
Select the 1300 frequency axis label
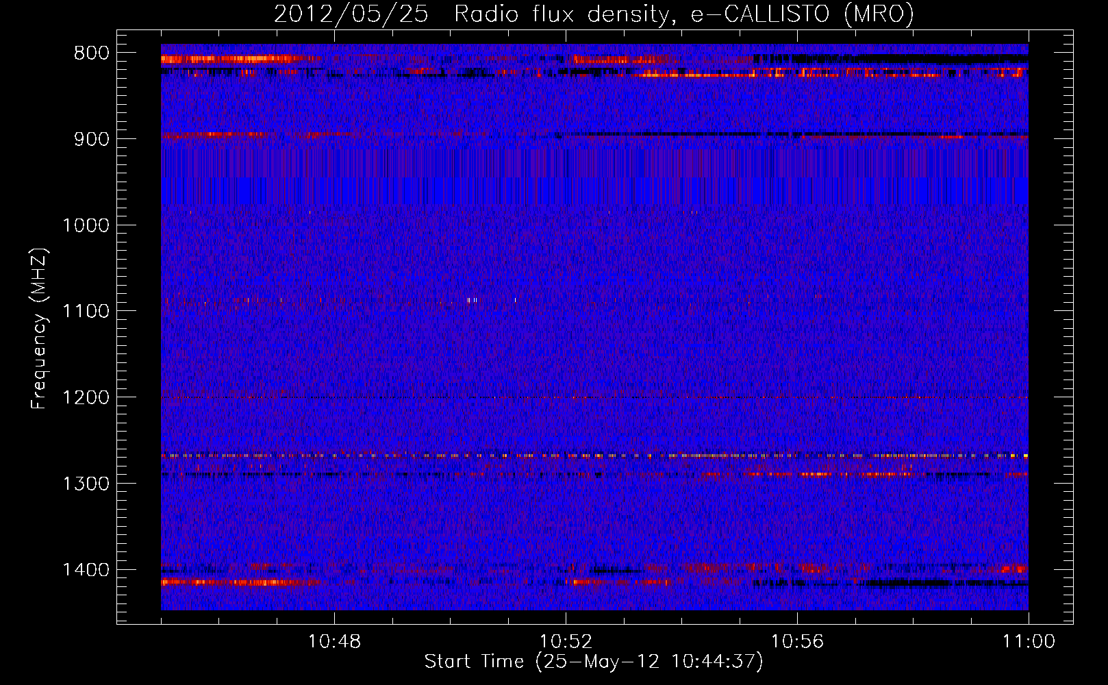tap(86, 484)
